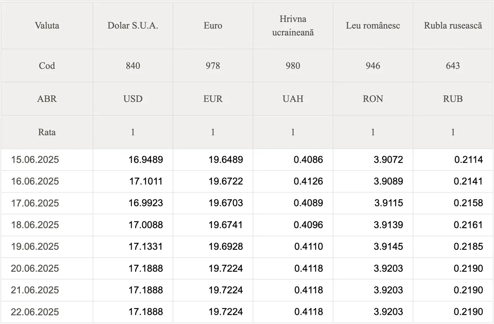Image resolution: width=494 pixels, height=324 pixels.
Task: Select currency code 643 cell
Action: [x=453, y=66]
